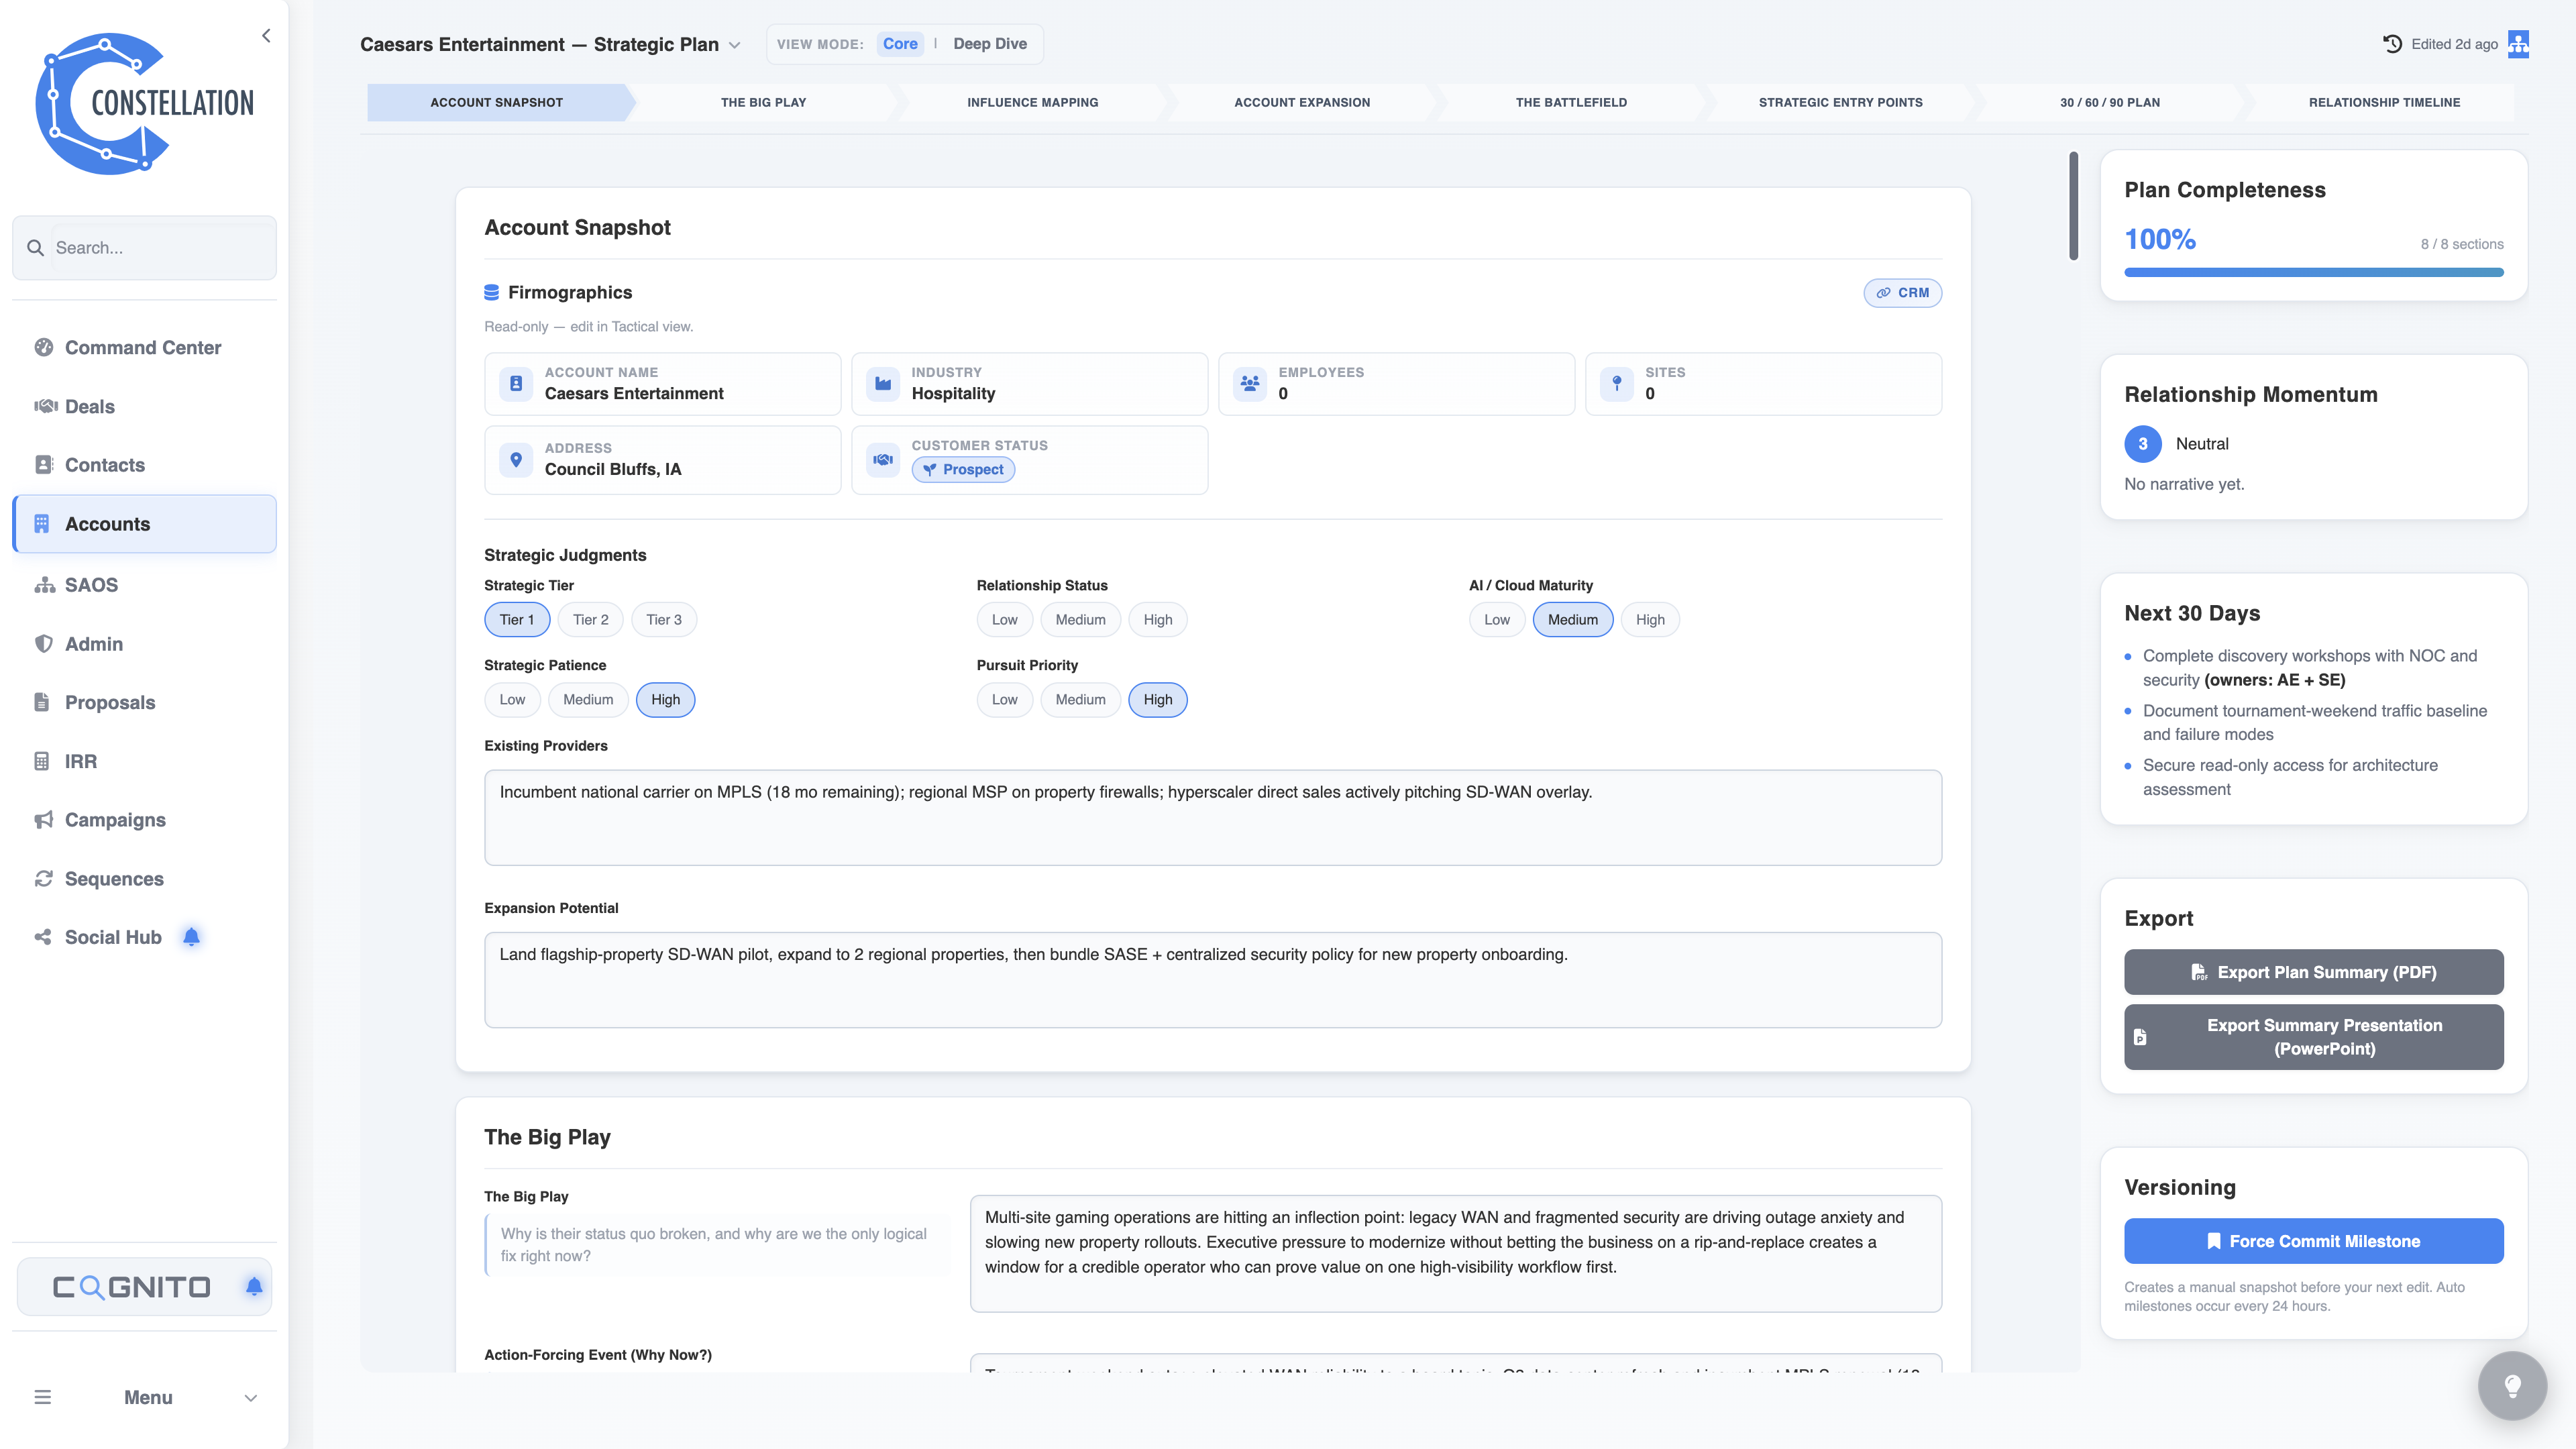2576x1449 pixels.
Task: Click the Proposals document icon
Action: click(41, 702)
